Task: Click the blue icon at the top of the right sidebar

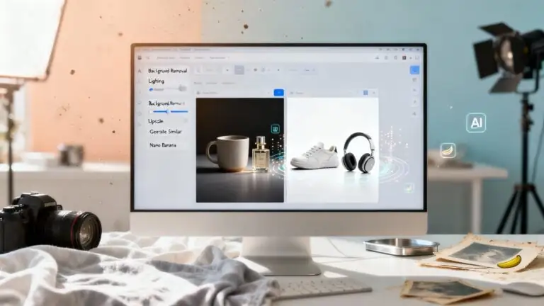Action: pyautogui.click(x=414, y=70)
